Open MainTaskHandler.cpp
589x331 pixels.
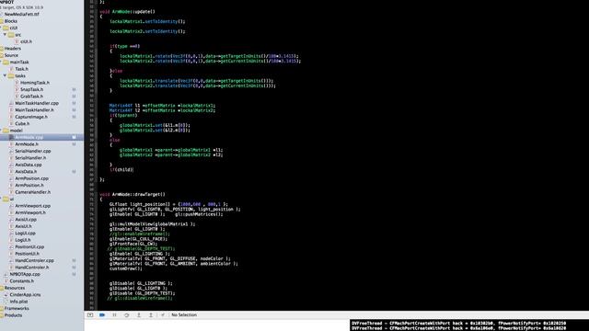click(x=37, y=103)
